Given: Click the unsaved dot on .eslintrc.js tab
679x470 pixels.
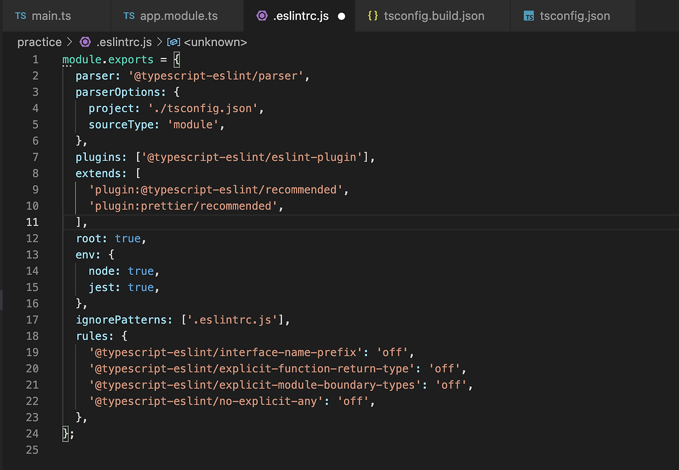Looking at the screenshot, I should (342, 16).
